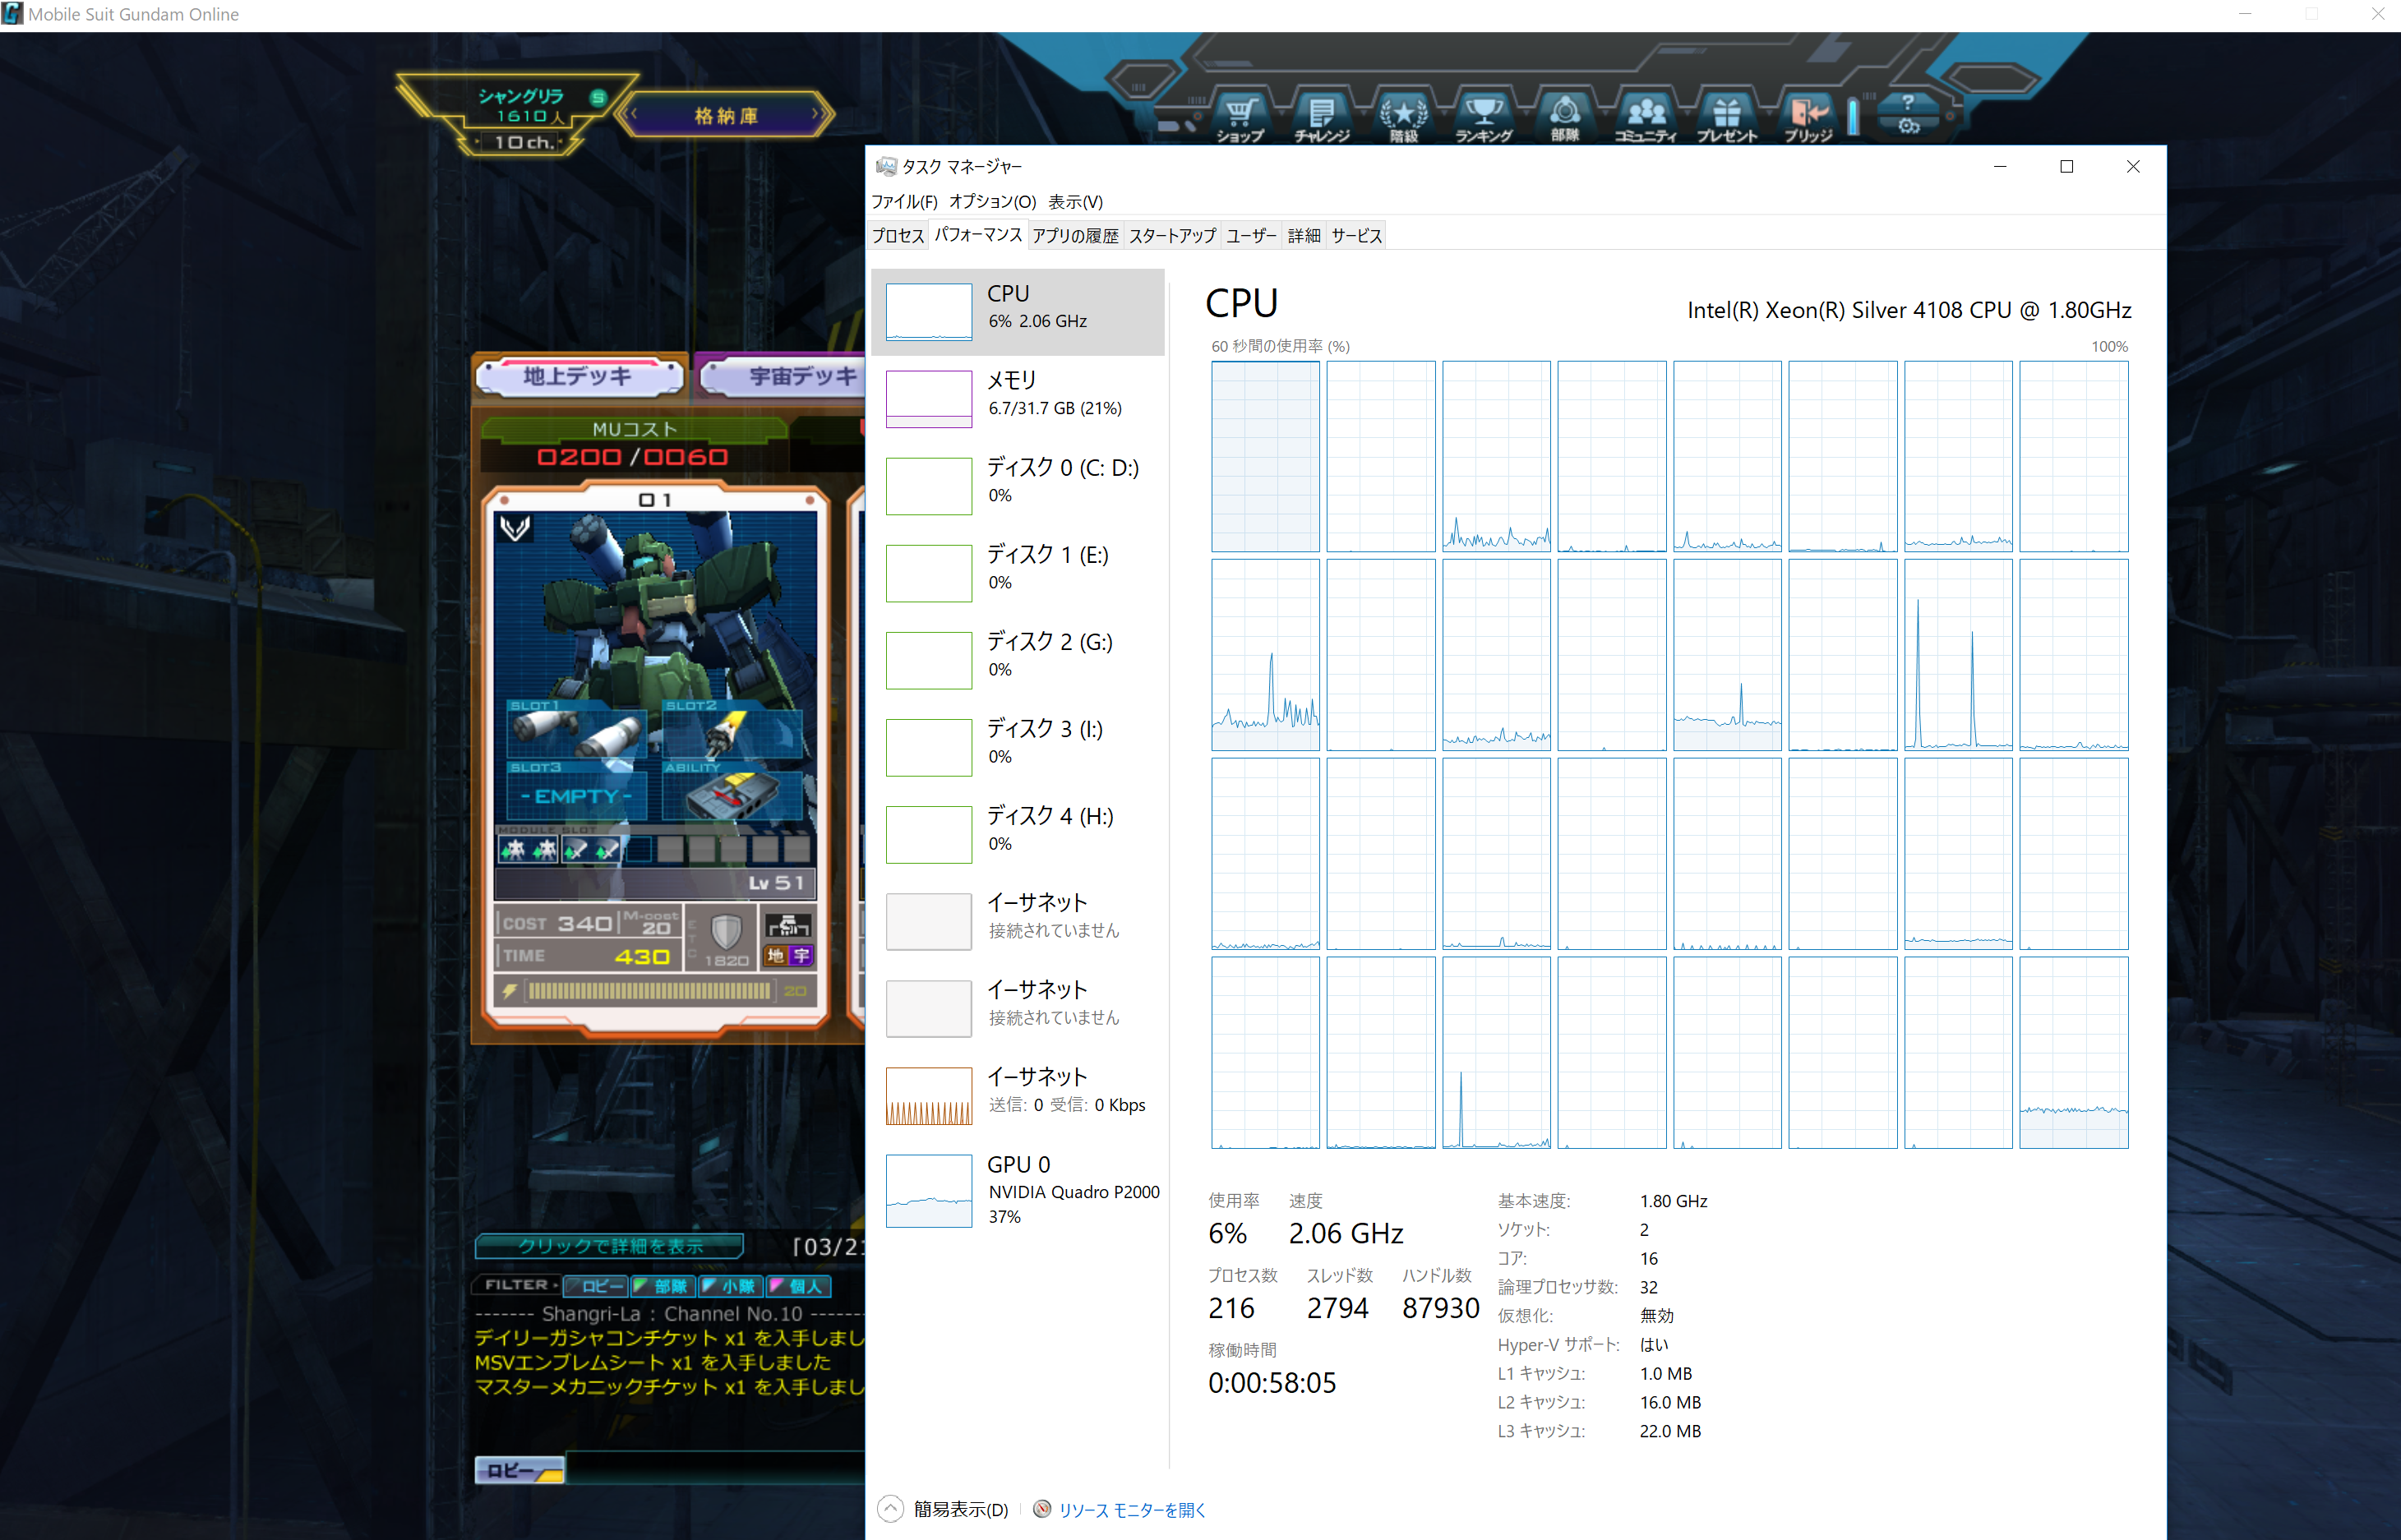This screenshot has height=1540, width=2401.
Task: Collapse Task Manager with 簡易表示 arrow
Action: point(890,1509)
